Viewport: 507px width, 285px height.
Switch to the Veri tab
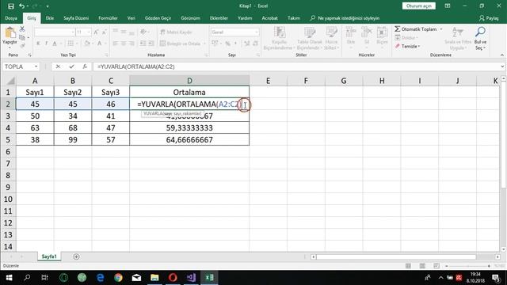coord(131,18)
